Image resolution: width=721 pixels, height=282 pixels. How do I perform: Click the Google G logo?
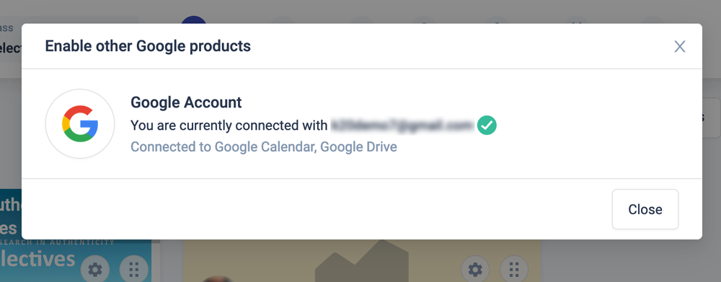click(x=80, y=124)
